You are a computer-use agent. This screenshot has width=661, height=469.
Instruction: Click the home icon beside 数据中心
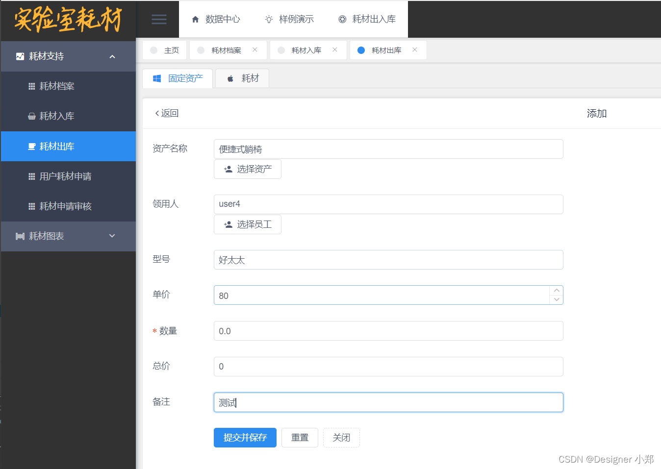(x=195, y=19)
